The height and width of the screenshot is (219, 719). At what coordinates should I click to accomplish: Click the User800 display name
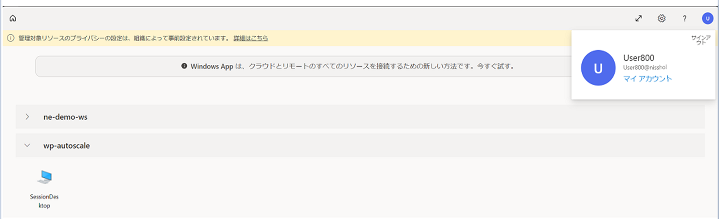click(x=639, y=58)
